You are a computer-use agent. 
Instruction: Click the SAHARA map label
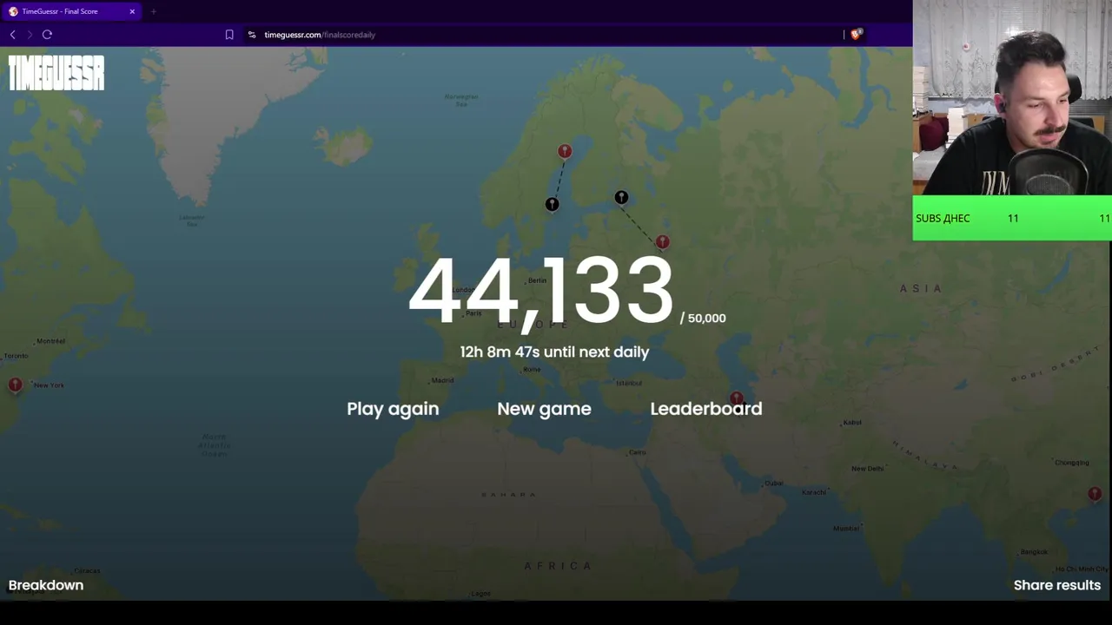508,495
